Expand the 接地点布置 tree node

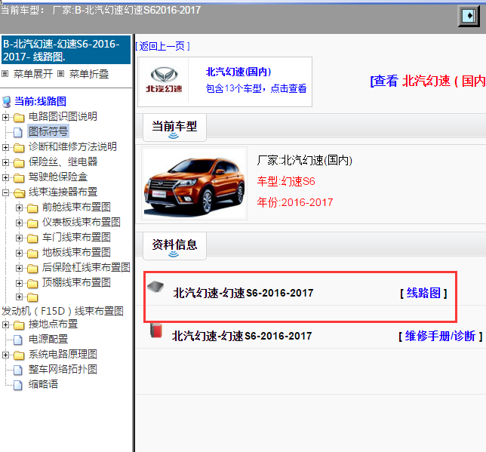coord(5,324)
